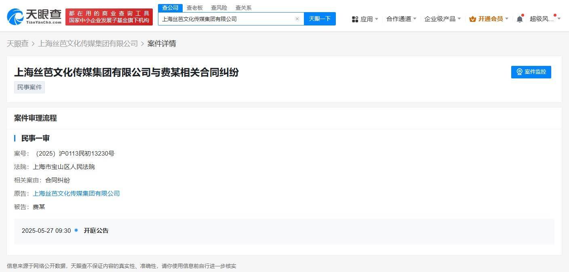Viewport: 569px width, 272px height.
Task: Clear the search box with the X icon
Action: tap(297, 19)
